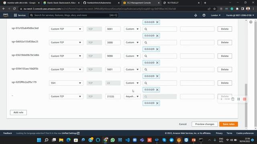Image resolution: width=257 pixels, height=144 pixels.
Task: Bookmark this page with star icon
Action: click(214, 9)
